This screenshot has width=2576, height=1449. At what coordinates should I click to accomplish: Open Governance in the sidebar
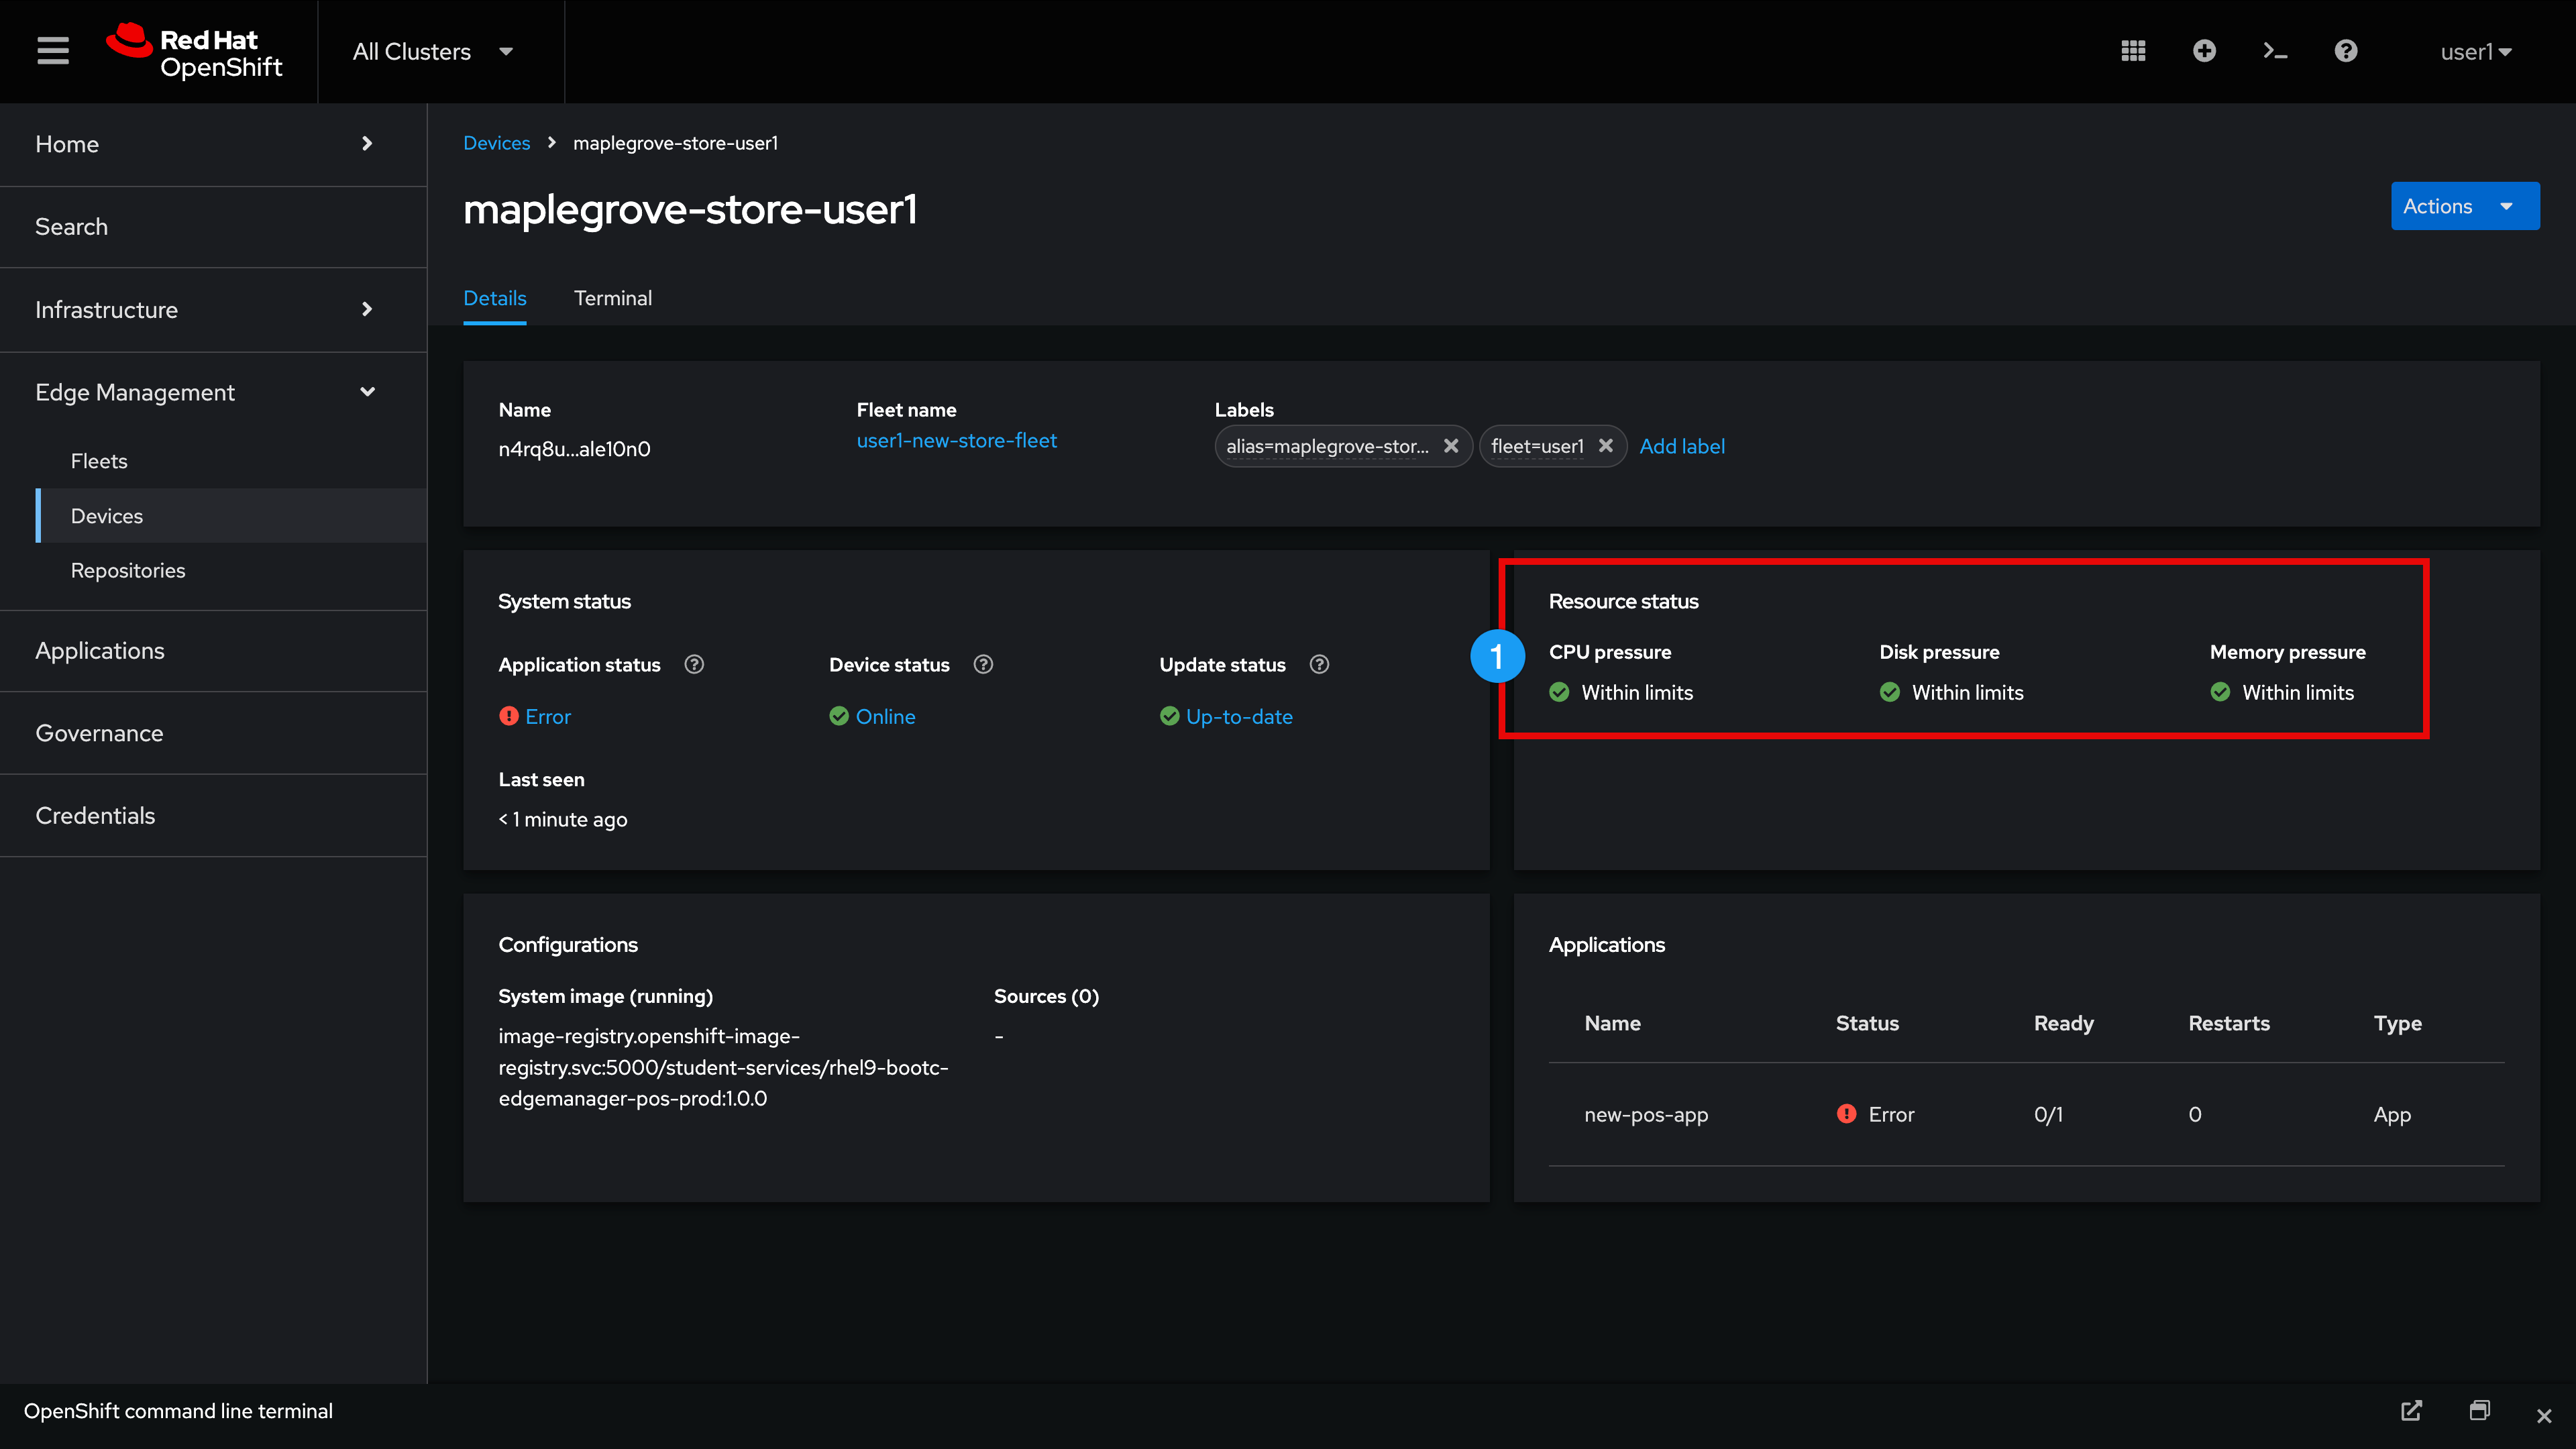tap(213, 733)
